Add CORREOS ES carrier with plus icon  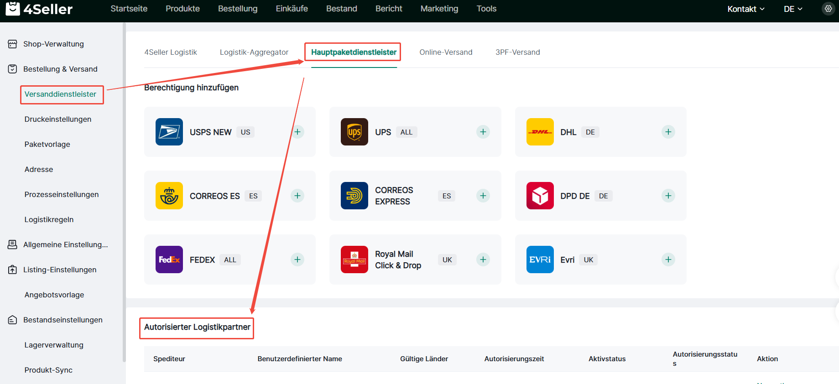tap(297, 196)
